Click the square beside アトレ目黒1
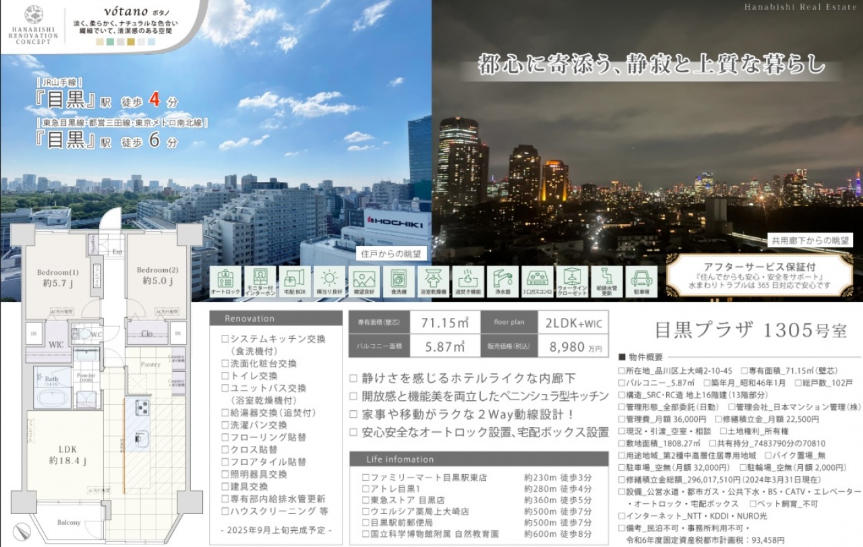The width and height of the screenshot is (863, 547). click(365, 489)
